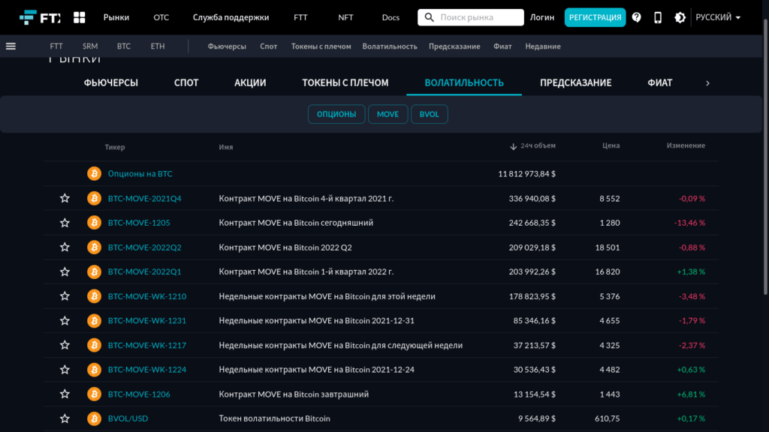Click the mobile app phone icon
769x432 pixels.
(x=658, y=17)
